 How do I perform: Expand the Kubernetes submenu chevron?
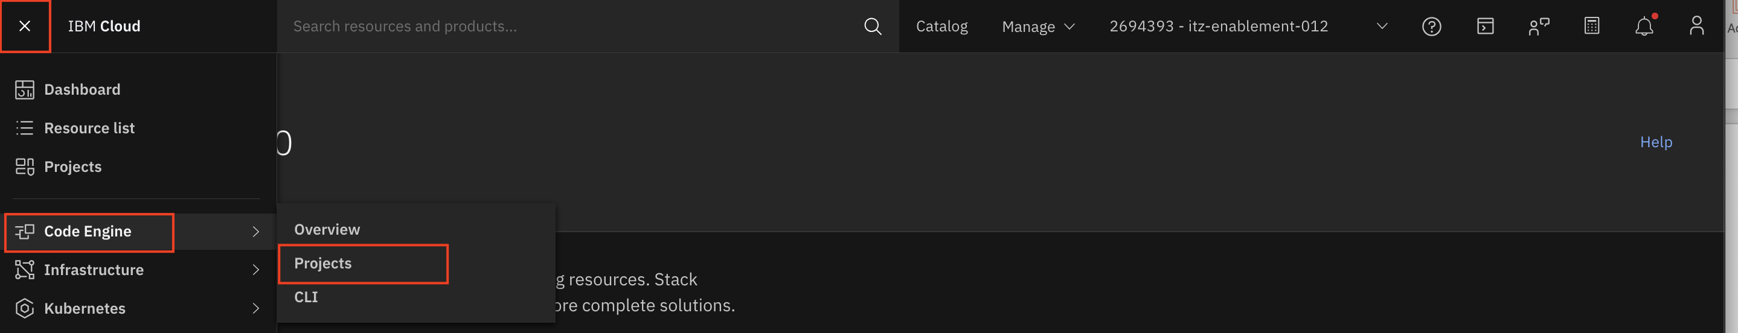tap(255, 308)
